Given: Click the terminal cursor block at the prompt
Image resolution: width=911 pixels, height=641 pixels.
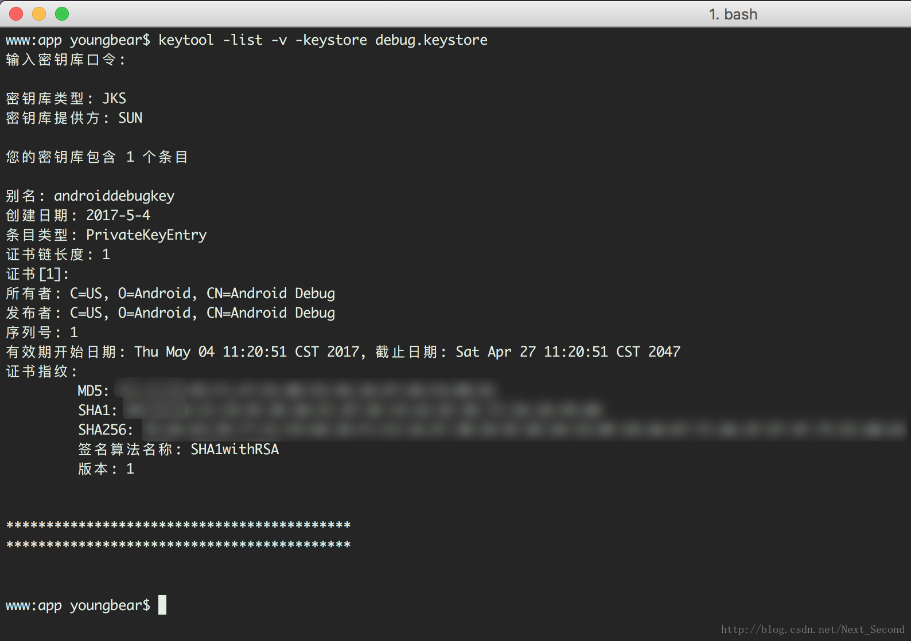Looking at the screenshot, I should 162,605.
